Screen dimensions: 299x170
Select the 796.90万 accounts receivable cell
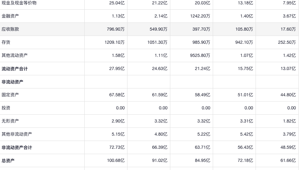pyautogui.click(x=116, y=29)
